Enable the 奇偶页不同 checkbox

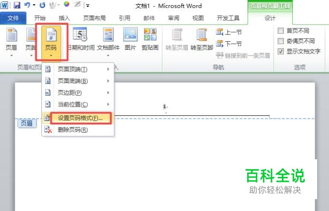281,41
